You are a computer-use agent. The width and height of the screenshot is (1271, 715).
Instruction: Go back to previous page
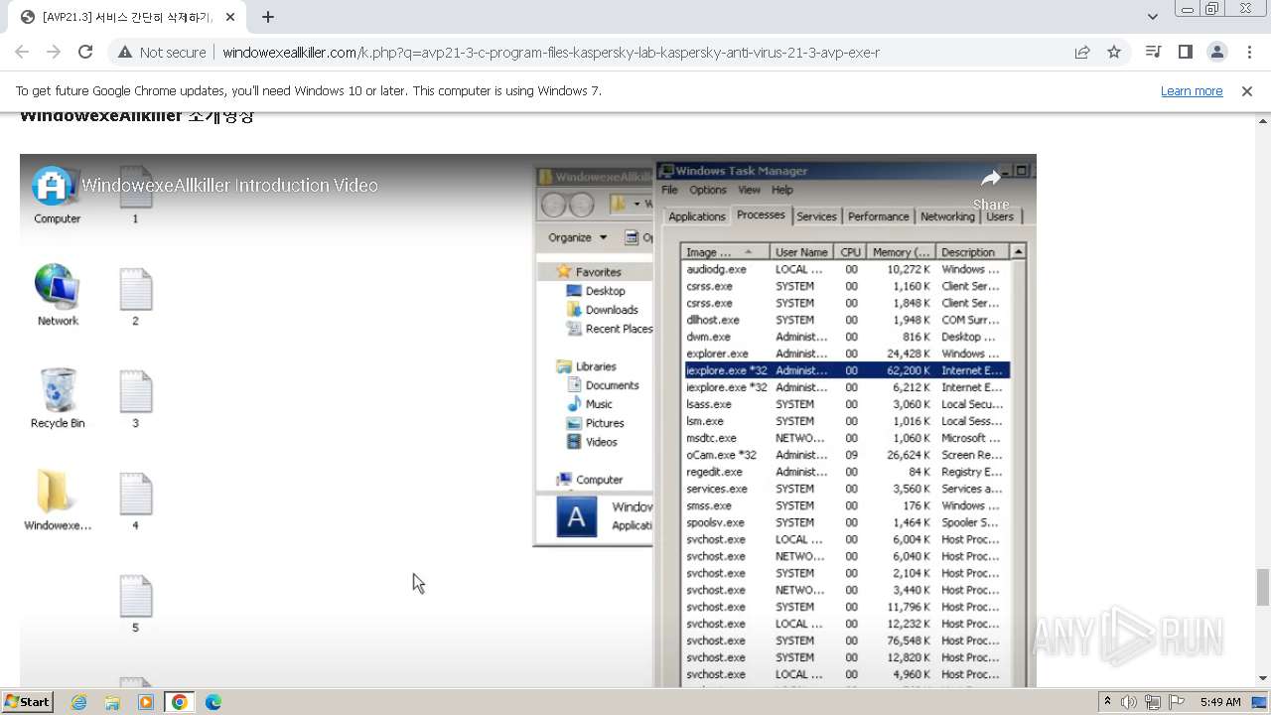pos(22,53)
